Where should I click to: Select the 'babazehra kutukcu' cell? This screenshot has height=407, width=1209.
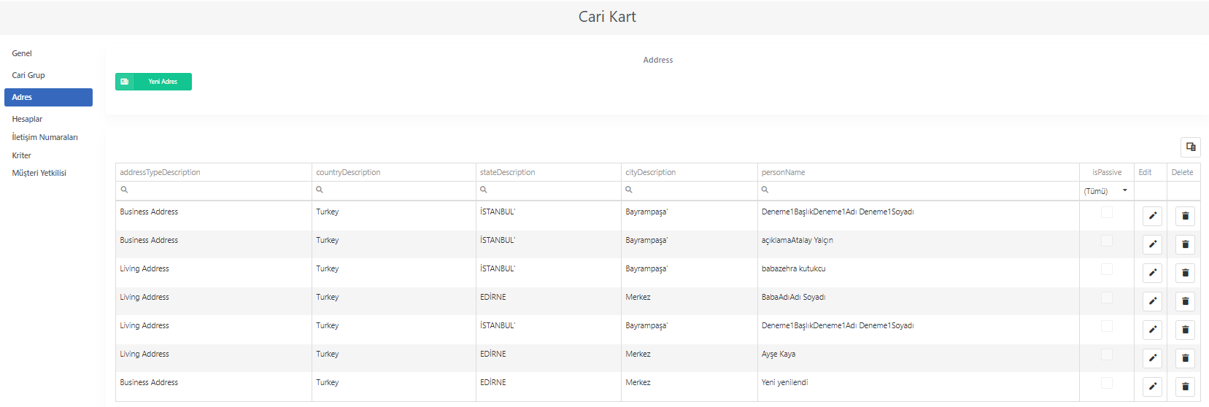tap(919, 273)
